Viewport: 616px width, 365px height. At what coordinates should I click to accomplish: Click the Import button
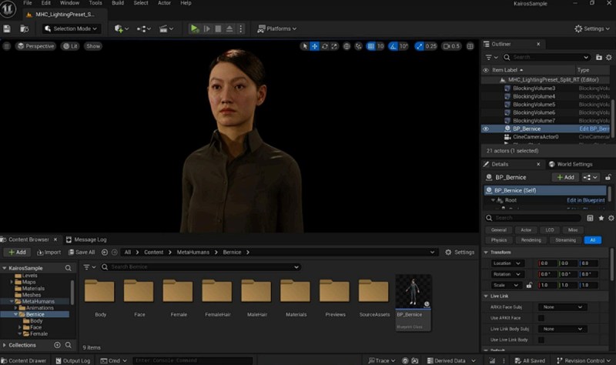49,253
